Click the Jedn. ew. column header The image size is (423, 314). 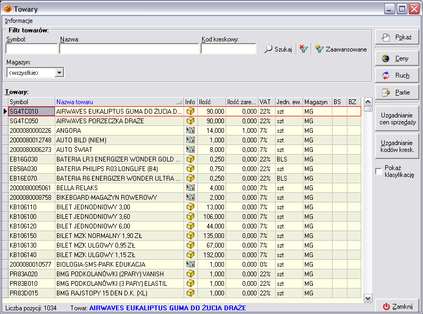pyautogui.click(x=289, y=102)
